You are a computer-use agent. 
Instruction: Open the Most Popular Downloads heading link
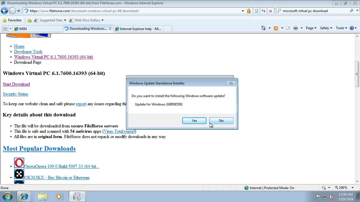39,148
